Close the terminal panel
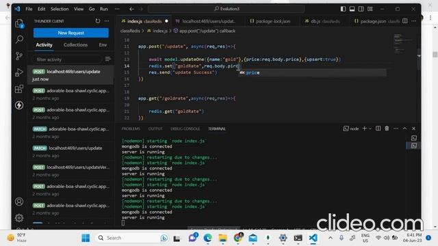 413,128
